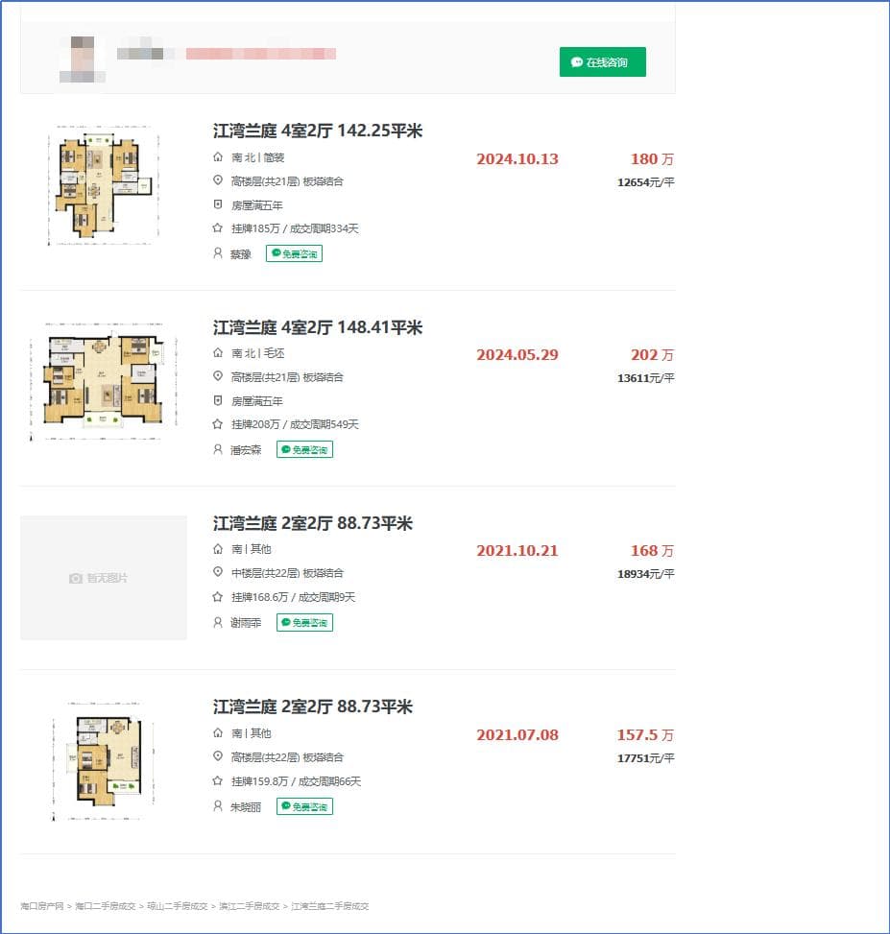Click the camera icon in 暂无图片 placeholder

click(76, 578)
